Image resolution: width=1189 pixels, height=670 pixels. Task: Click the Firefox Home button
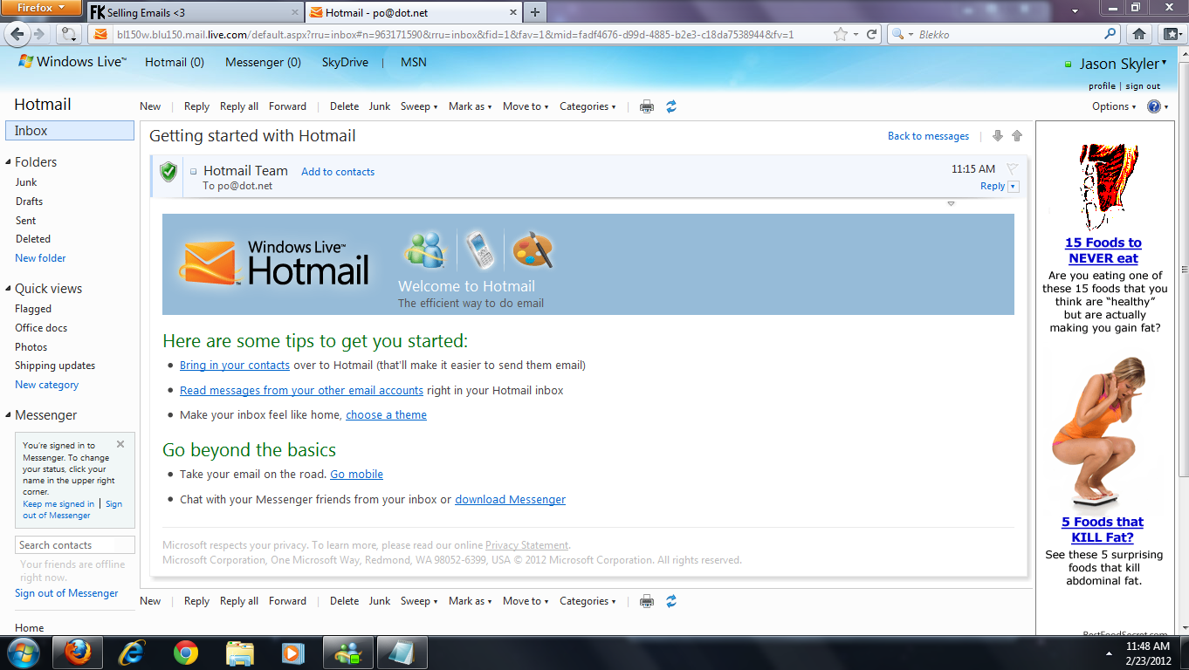pyautogui.click(x=1139, y=34)
